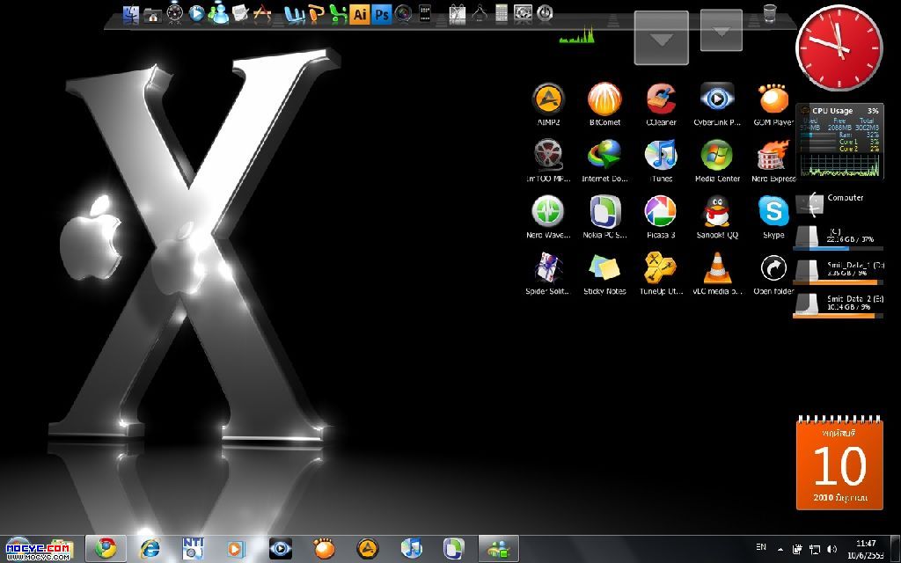Show hidden tray icons arrow

(780, 549)
